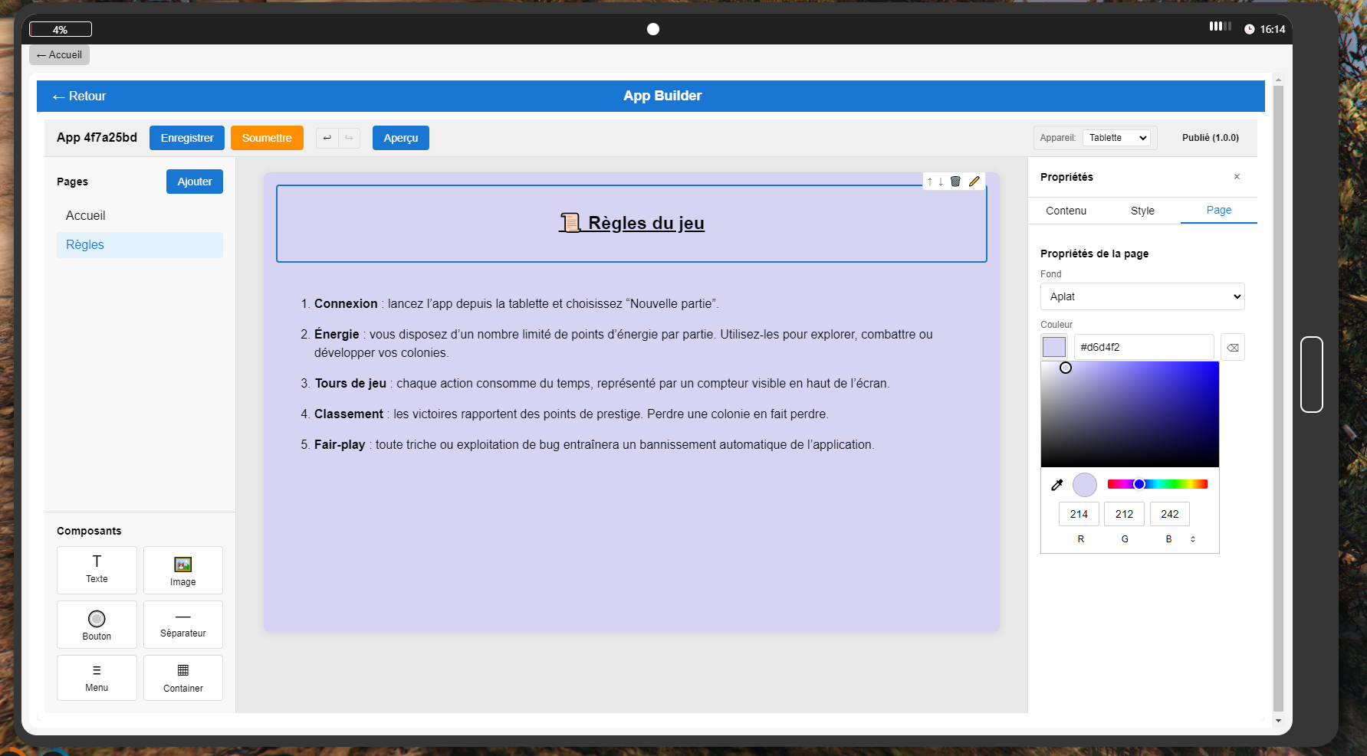Save the app with Enregistrer
The image size is (1367, 756).
186,138
